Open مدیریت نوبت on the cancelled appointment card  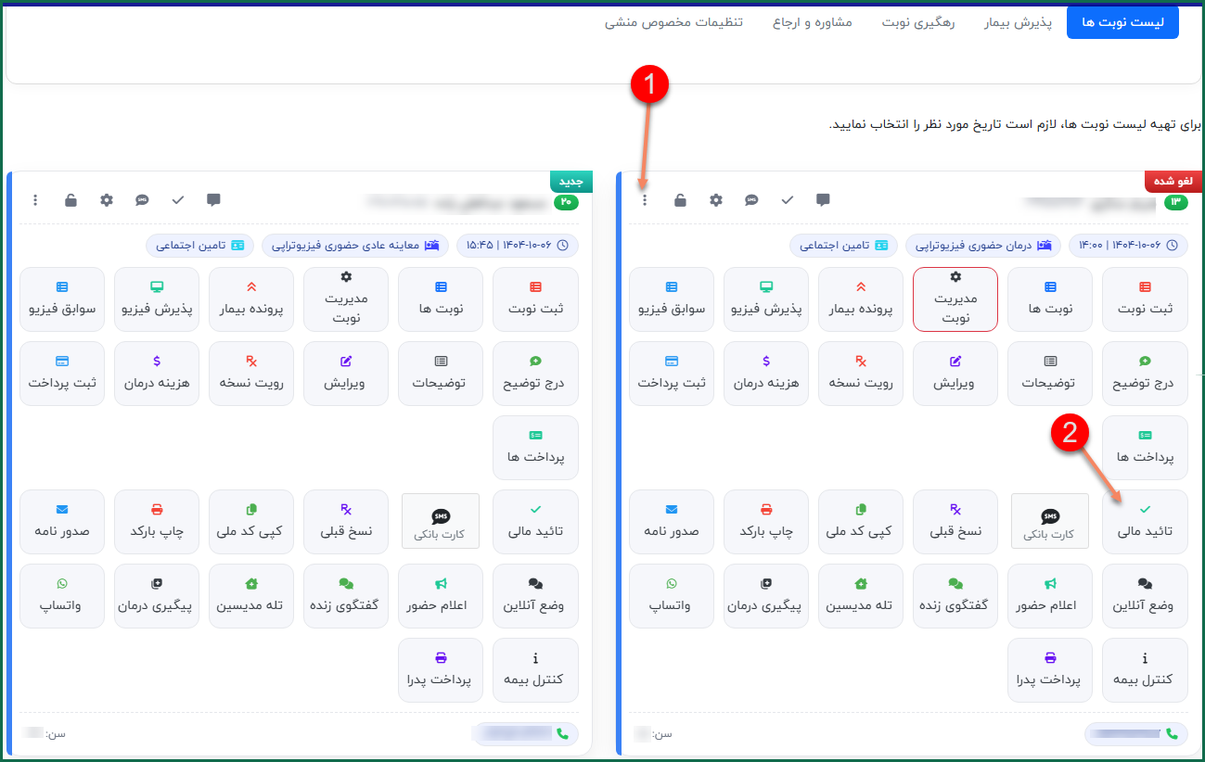tap(955, 298)
